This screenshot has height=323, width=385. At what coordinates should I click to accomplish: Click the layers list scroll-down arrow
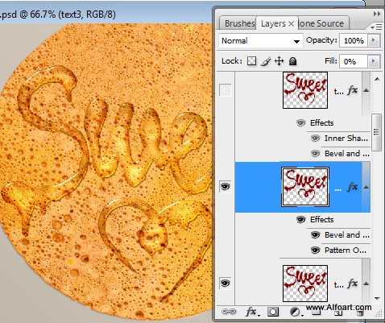(x=377, y=298)
